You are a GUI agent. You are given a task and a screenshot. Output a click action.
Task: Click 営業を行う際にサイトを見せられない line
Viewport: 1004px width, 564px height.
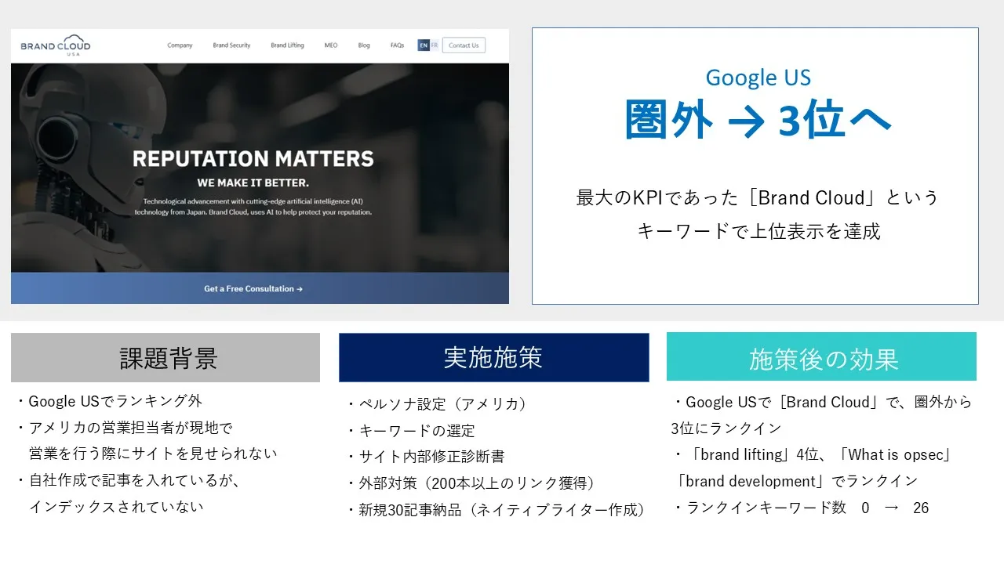[x=153, y=454]
